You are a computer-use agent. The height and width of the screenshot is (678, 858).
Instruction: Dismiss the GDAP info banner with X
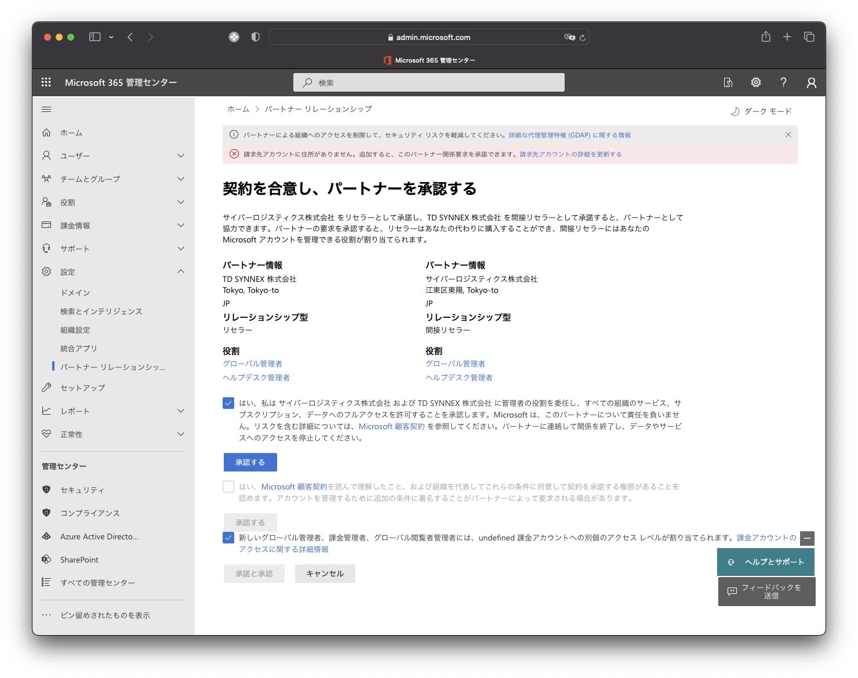(788, 135)
